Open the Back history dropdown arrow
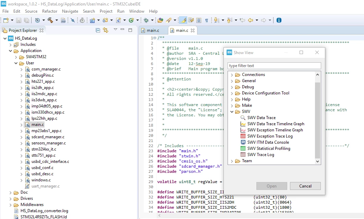Image resolution: width=364 pixels, height=219 pixels. [257, 21]
